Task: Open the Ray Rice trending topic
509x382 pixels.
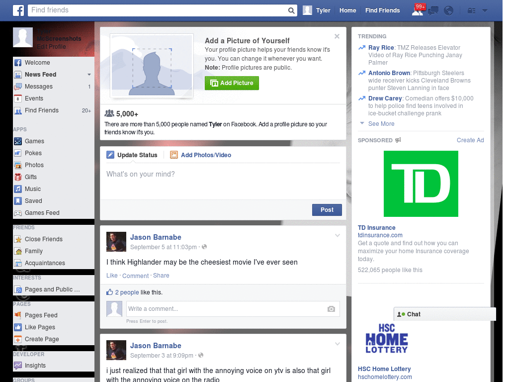Action: pos(381,48)
